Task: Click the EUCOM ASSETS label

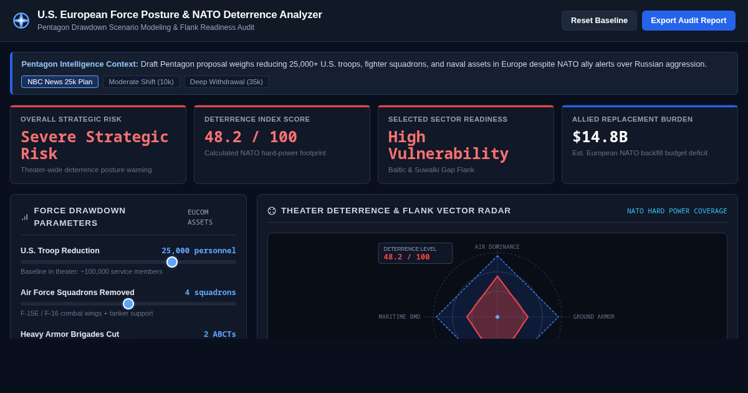Action: (x=200, y=217)
